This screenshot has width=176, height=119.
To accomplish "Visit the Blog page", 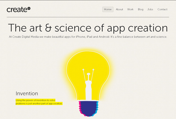I will pyautogui.click(x=140, y=9).
